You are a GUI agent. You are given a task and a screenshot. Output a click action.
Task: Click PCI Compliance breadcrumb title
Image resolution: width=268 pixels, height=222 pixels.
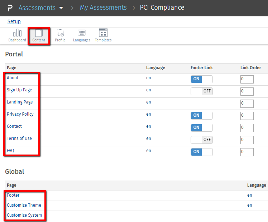(162, 7)
